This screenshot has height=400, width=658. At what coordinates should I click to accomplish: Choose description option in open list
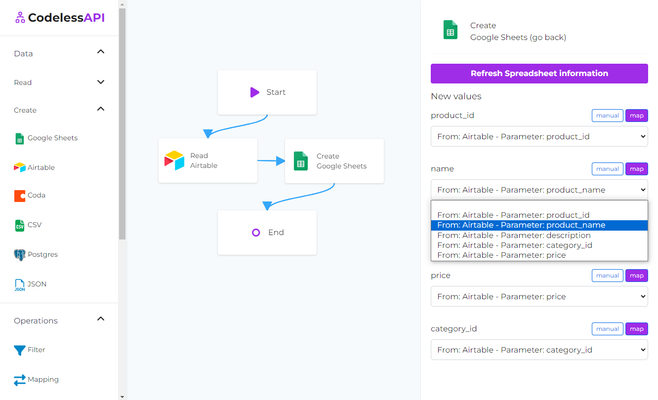click(539, 235)
